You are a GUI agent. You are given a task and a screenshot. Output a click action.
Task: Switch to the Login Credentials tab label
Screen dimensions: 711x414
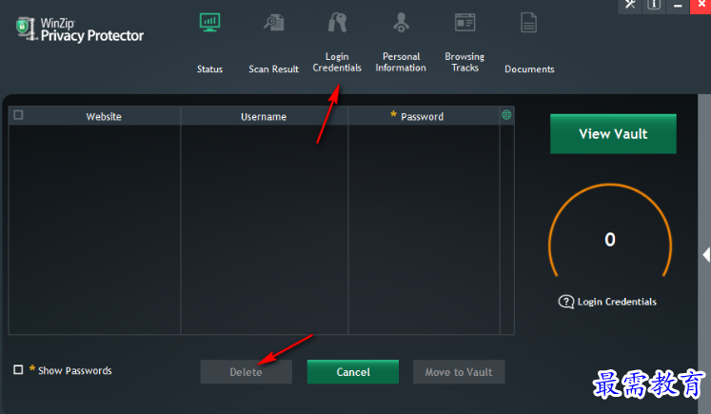coord(337,62)
